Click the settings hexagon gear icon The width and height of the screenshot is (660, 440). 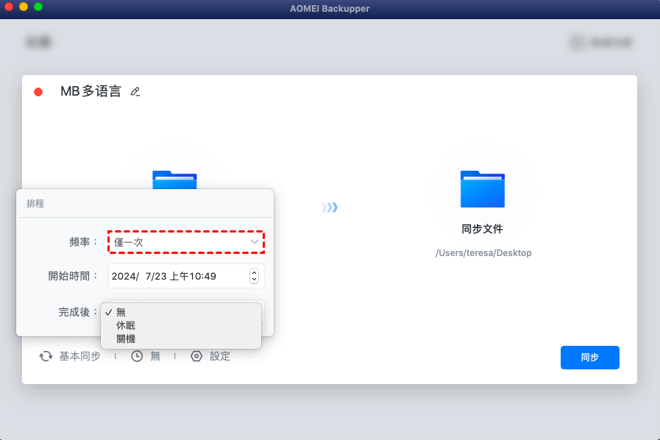pos(196,356)
